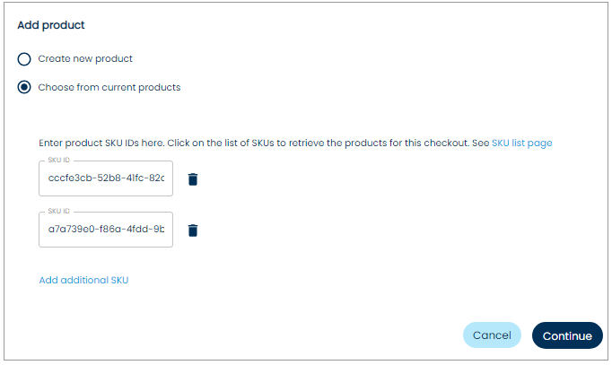This screenshot has width=612, height=365.
Task: Click the 'Click on the list of SKUs' sentence
Action: point(314,143)
